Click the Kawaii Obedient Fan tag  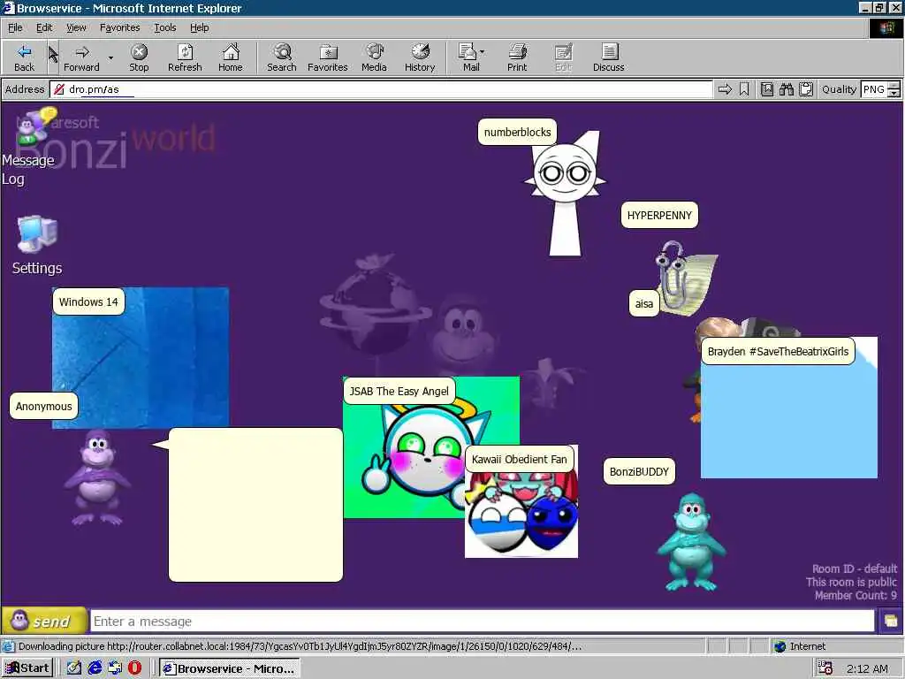coord(519,460)
